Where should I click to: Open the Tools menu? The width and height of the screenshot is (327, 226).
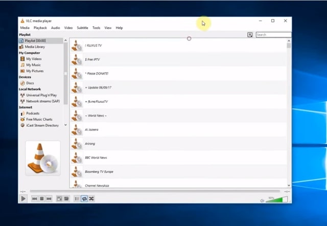coord(97,28)
